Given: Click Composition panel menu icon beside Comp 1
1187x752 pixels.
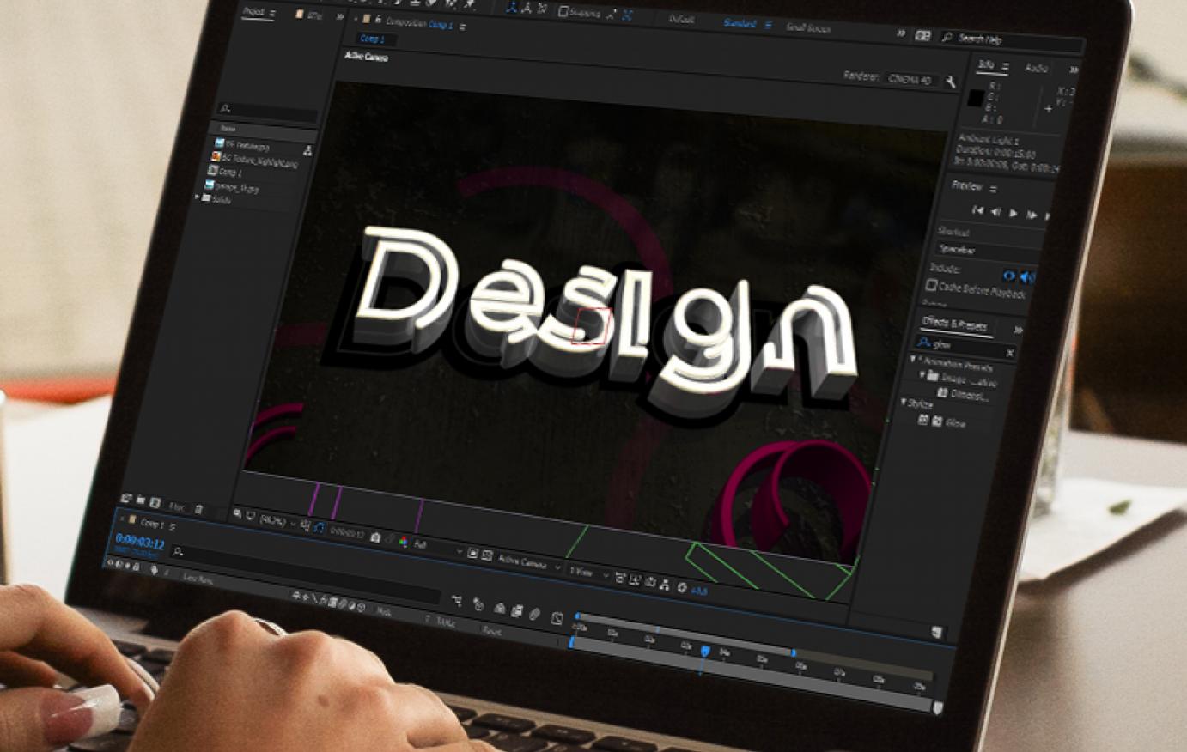Looking at the screenshot, I should click(x=462, y=27).
